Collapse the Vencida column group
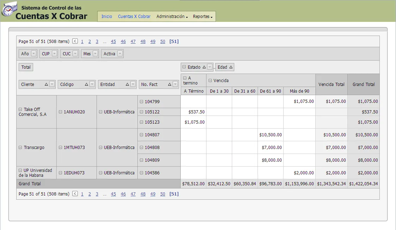The image size is (396, 230). pyautogui.click(x=210, y=80)
